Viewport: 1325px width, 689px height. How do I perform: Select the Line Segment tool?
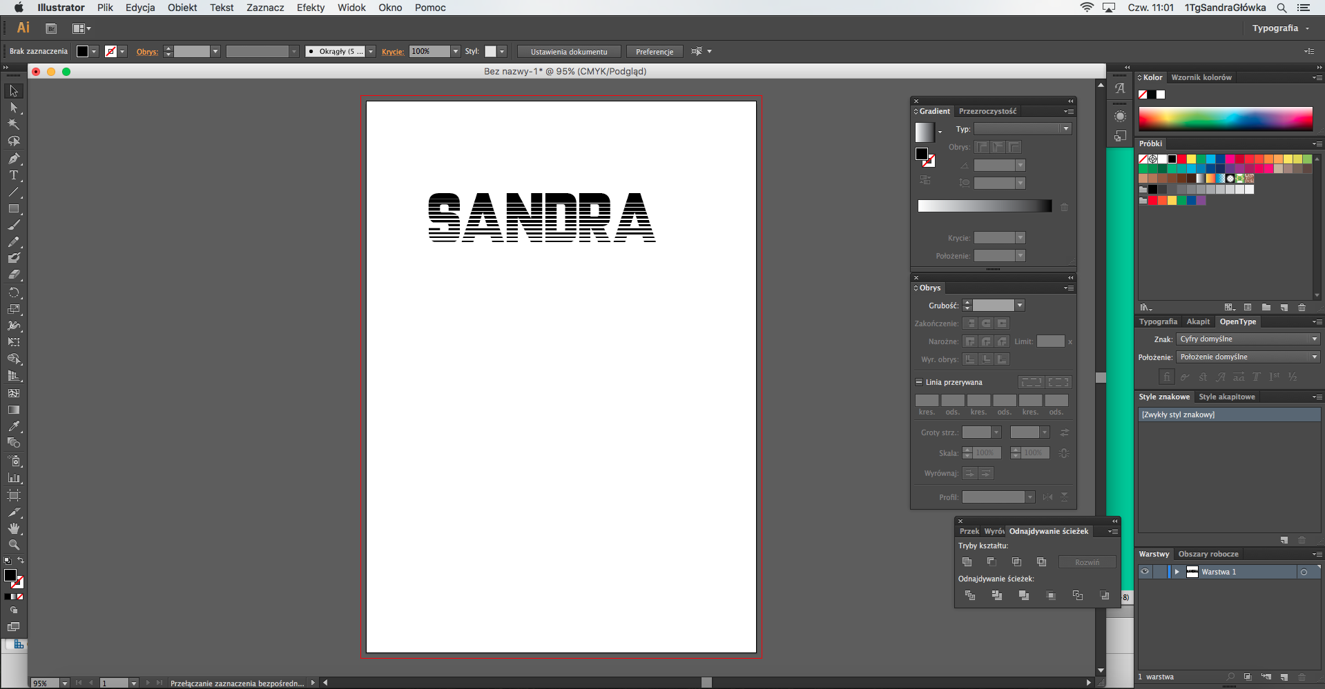pos(14,192)
